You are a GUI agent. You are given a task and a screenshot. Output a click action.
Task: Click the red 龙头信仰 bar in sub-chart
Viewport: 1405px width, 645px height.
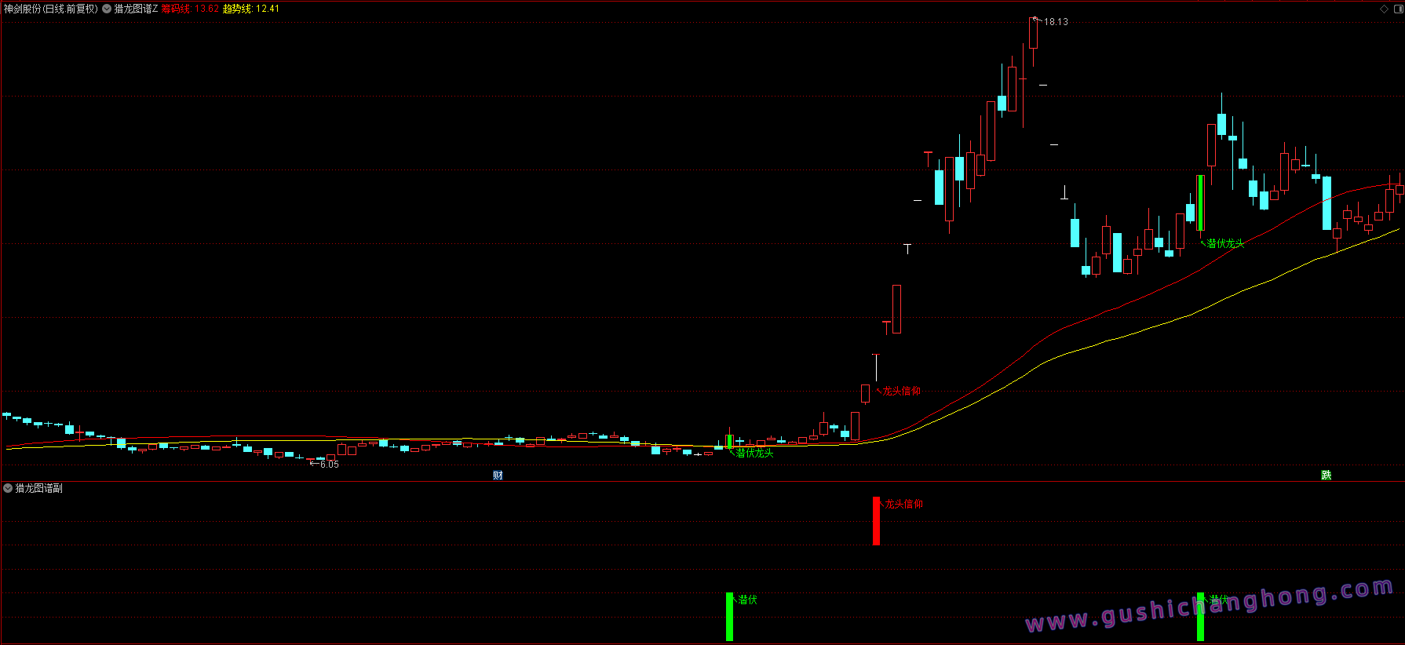click(876, 521)
